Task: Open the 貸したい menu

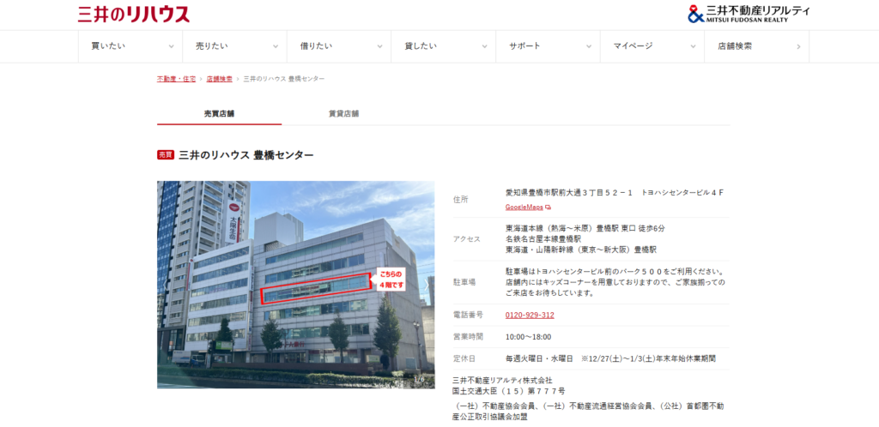Action: coord(443,46)
